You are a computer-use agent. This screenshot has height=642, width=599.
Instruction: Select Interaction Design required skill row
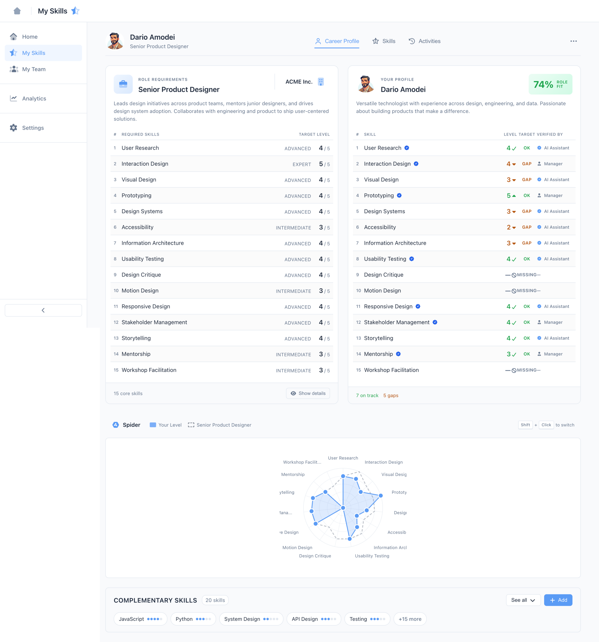(x=222, y=164)
